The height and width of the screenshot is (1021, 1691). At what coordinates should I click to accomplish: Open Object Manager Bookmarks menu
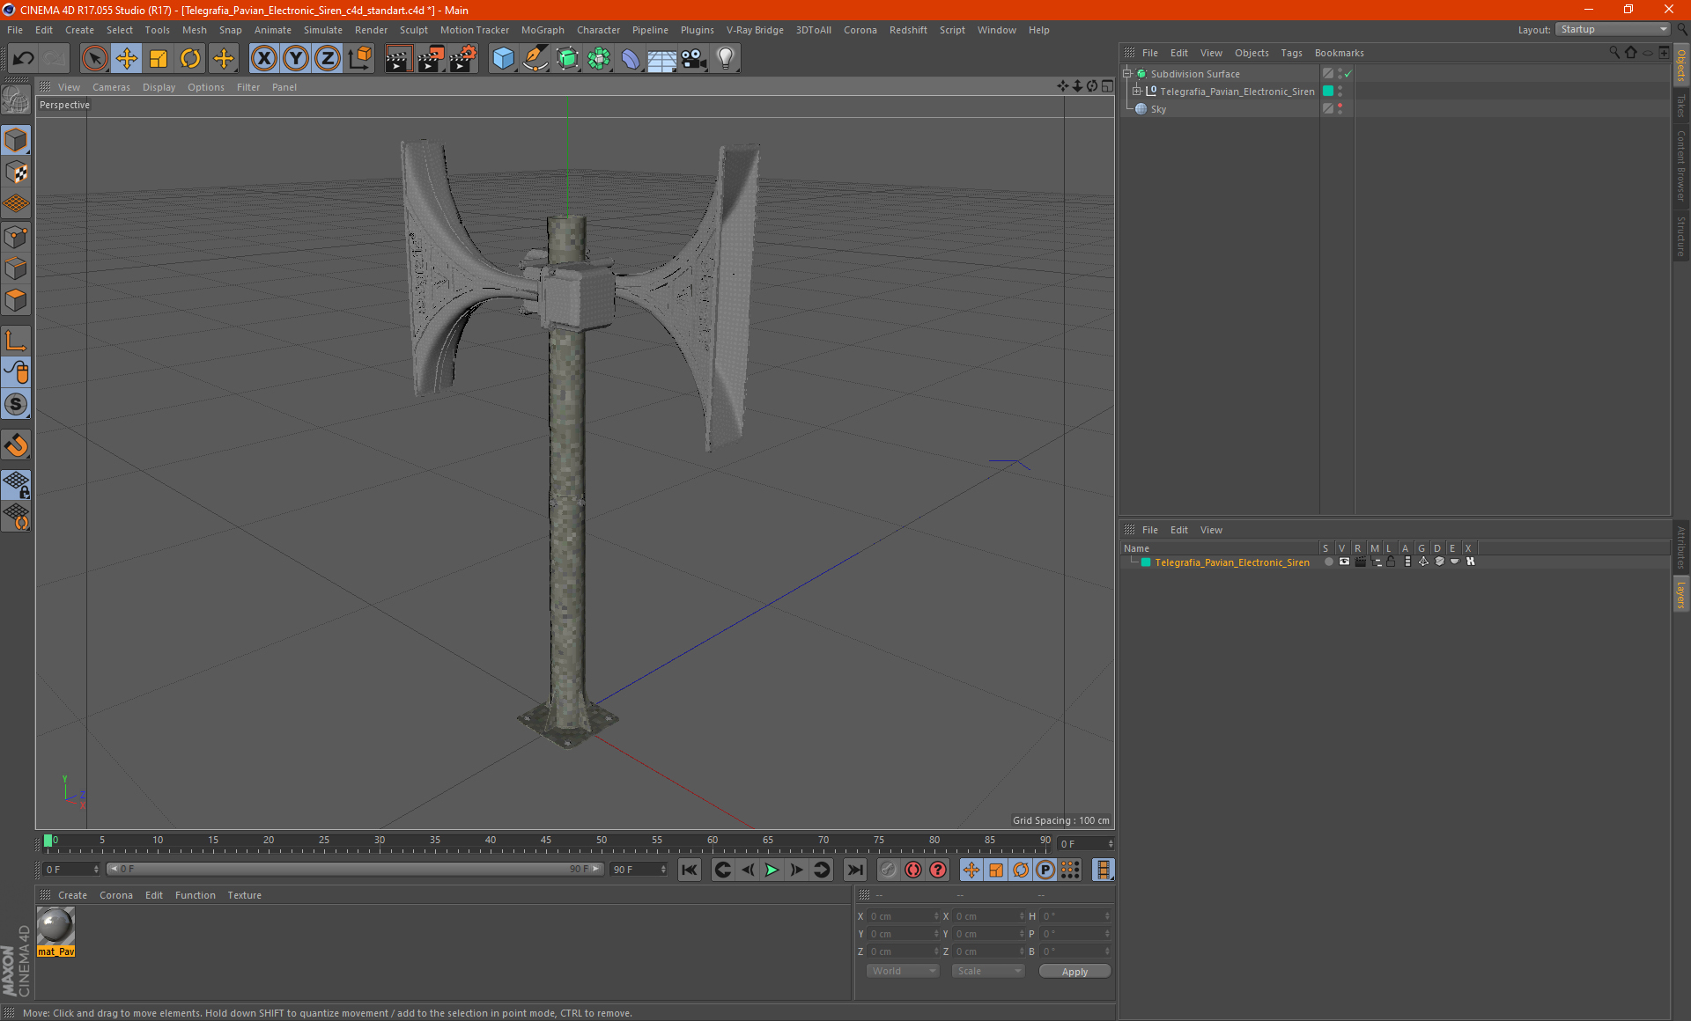pos(1339,53)
